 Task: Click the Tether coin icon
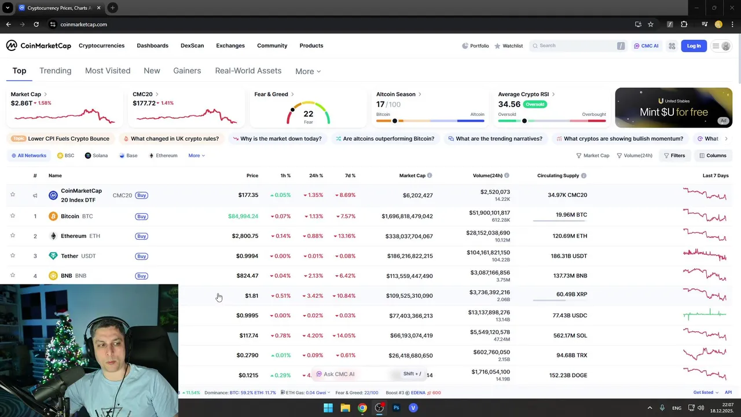coord(53,256)
